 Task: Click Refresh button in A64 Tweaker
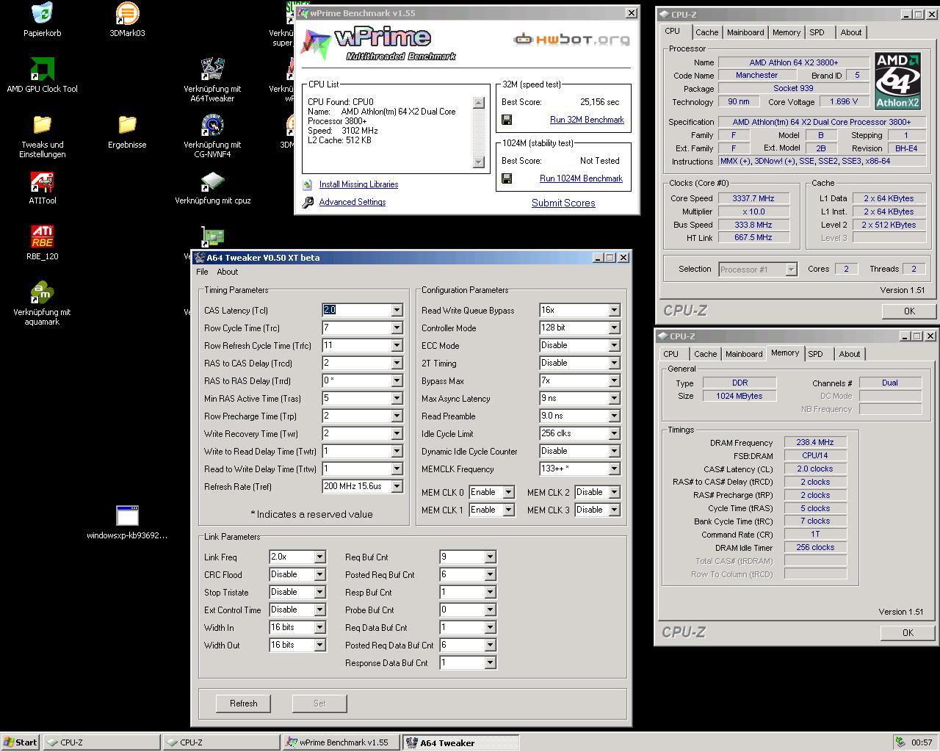(244, 704)
